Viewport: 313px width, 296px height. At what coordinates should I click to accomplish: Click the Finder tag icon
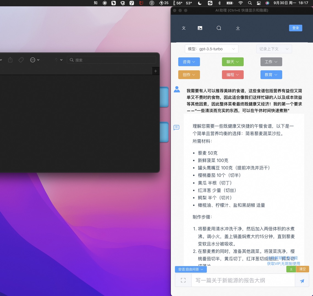pyautogui.click(x=21, y=60)
